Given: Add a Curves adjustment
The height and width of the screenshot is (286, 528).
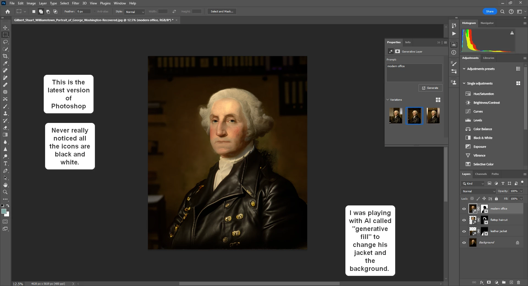Looking at the screenshot, I should 478,111.
